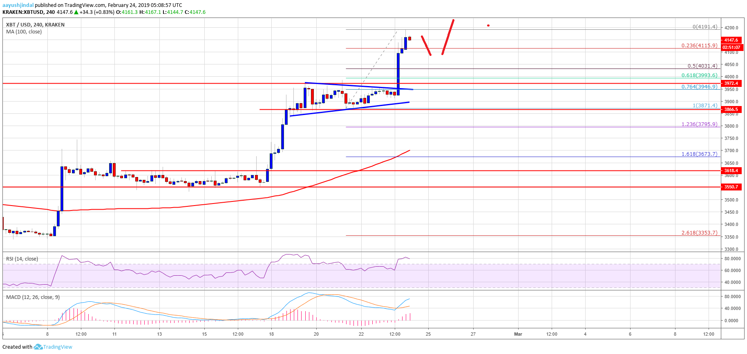Select Fibonacci level 1.236(3795.9) label

pyautogui.click(x=699, y=124)
